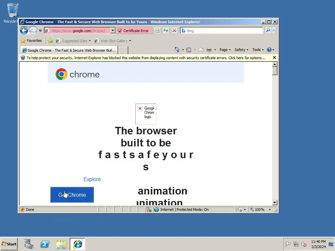
Task: Click the Forward navigation arrow
Action: [33, 30]
